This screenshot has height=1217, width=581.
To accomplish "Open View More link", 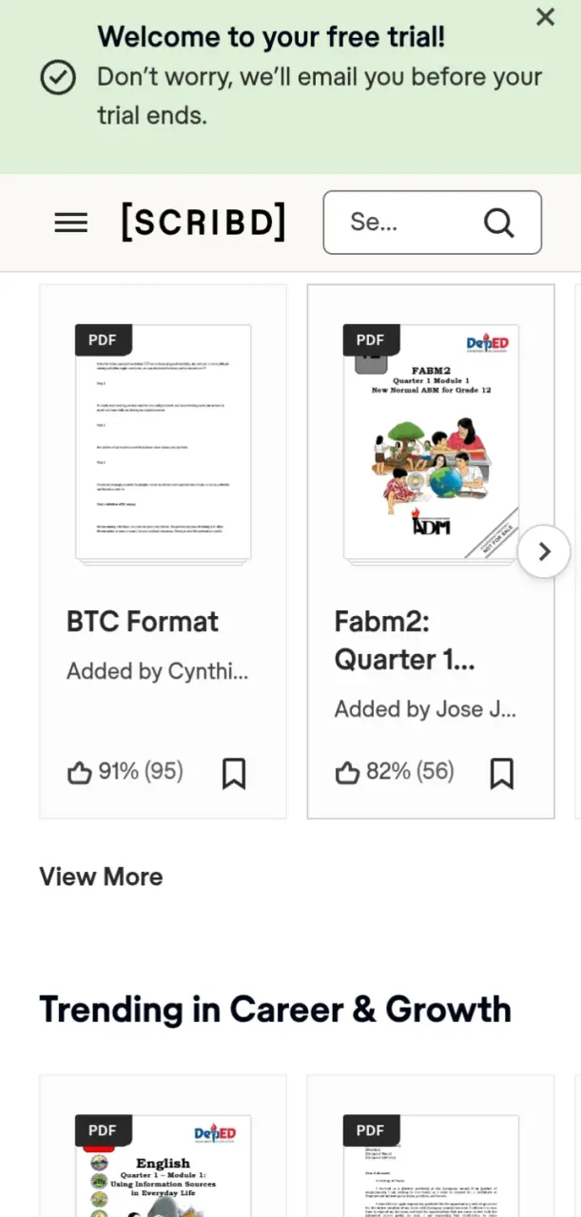I will pyautogui.click(x=101, y=877).
